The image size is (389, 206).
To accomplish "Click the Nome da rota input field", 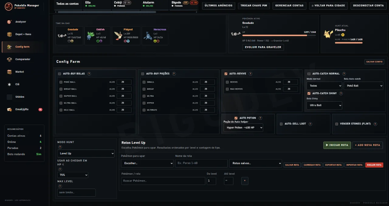I will point(201,163).
